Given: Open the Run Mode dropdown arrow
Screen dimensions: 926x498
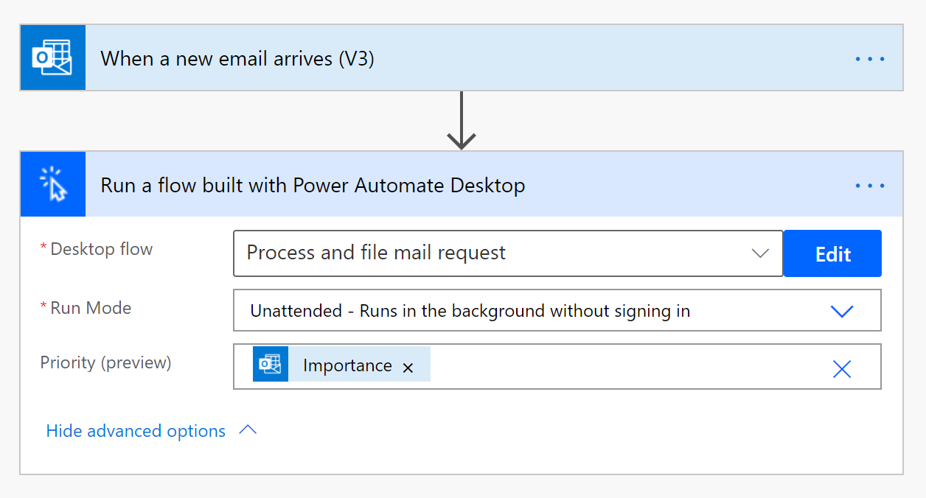Looking at the screenshot, I should coord(841,311).
